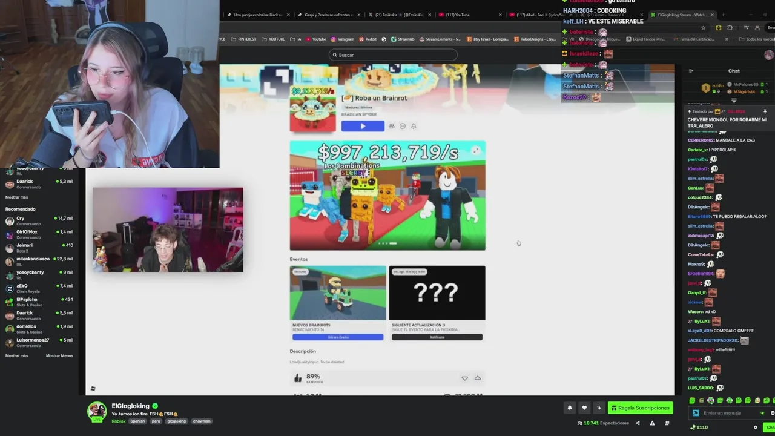
Task: Click the Buscar search field
Action: coord(393,55)
